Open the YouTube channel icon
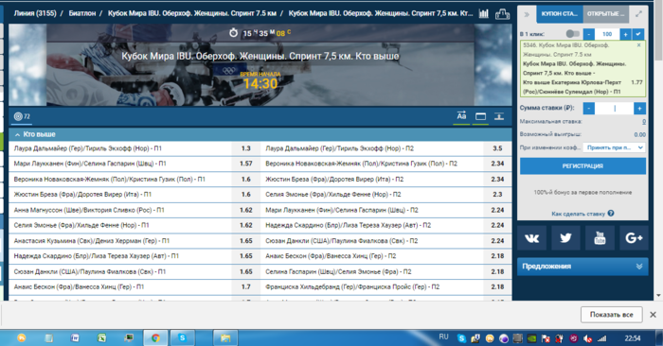This screenshot has width=663, height=346. [600, 238]
